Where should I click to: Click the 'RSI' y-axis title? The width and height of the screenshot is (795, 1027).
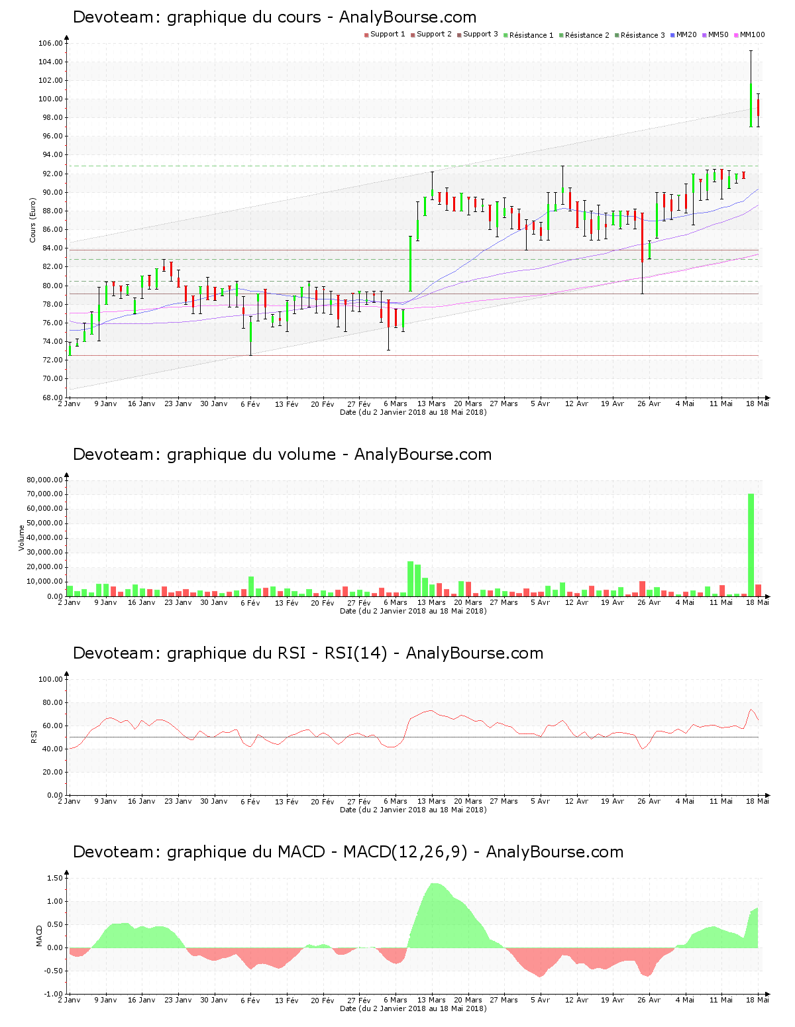(34, 737)
